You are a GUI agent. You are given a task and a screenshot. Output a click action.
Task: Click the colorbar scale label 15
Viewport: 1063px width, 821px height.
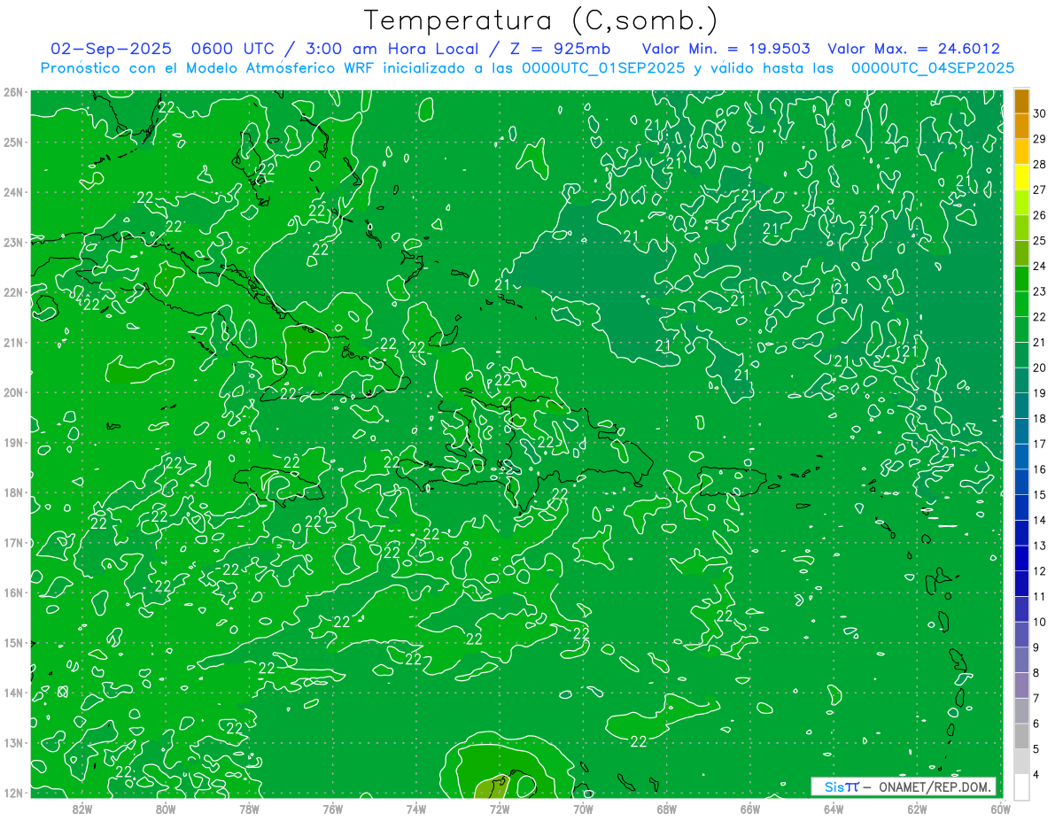1039,494
